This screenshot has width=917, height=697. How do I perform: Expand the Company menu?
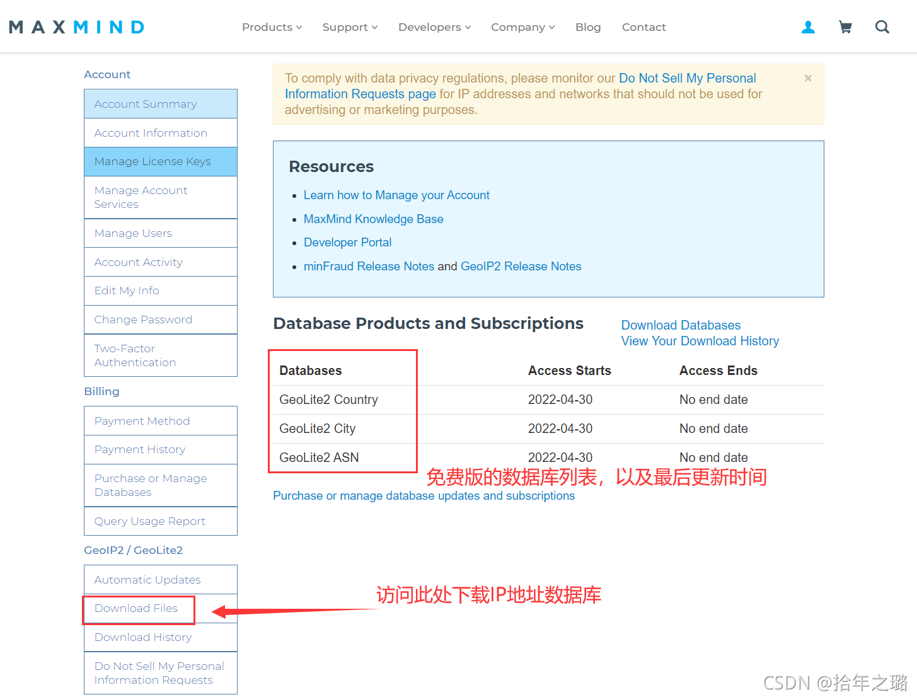[x=522, y=27]
